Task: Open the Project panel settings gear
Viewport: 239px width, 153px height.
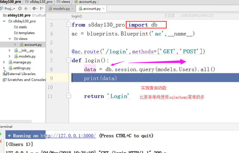Action: click(35, 9)
